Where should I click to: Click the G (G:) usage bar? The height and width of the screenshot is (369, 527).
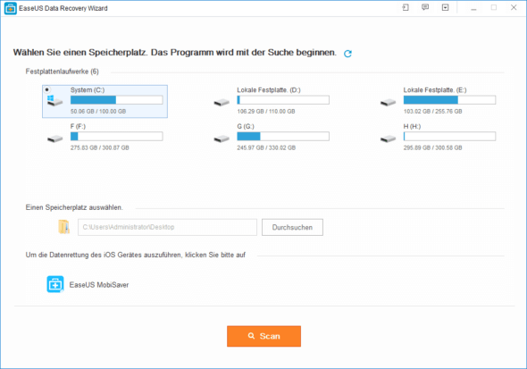(x=283, y=136)
